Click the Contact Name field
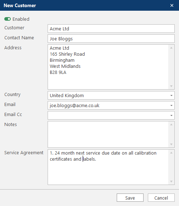This screenshot has width=179, height=206. click(x=111, y=39)
